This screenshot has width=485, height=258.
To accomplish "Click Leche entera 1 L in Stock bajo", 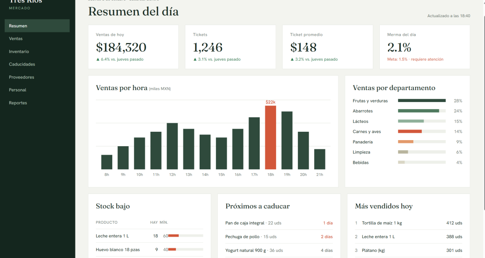I will click(x=112, y=236).
